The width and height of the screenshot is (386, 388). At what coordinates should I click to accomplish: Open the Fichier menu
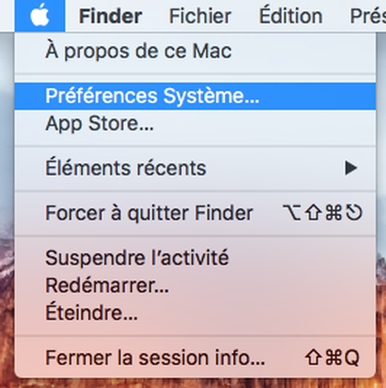click(200, 16)
